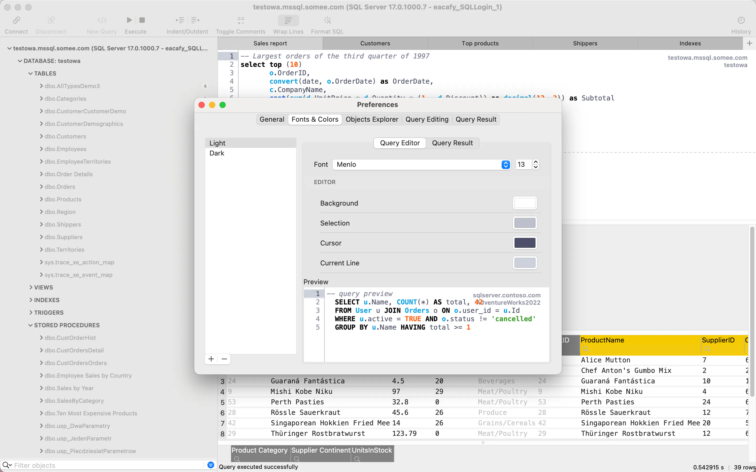The width and height of the screenshot is (756, 472).
Task: Expand the INDEXES node
Action: (31, 300)
